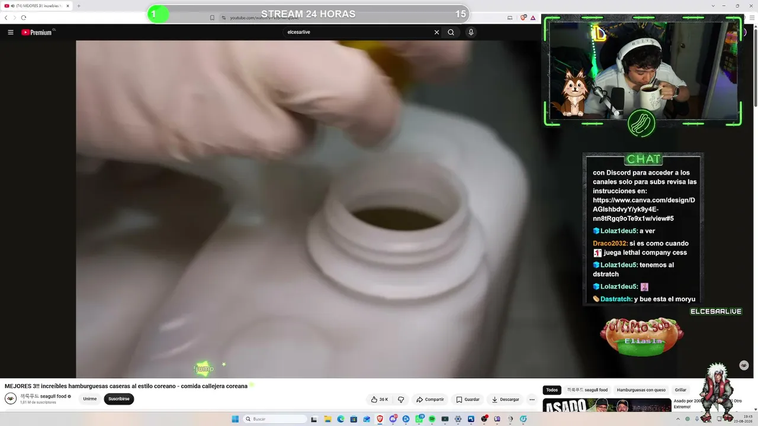Select the MEJORES 3!! YouTube tab
This screenshot has height=426, width=758.
pos(37,6)
